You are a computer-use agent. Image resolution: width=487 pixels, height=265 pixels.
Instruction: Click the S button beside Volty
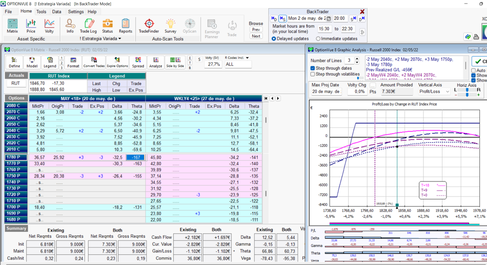[199, 59]
